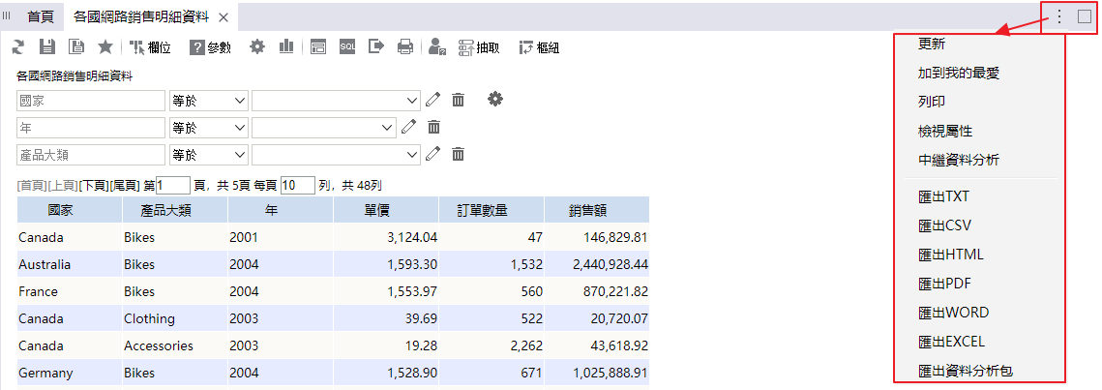
Task: Choose 匯出PDF in the context menu
Action: (x=944, y=284)
